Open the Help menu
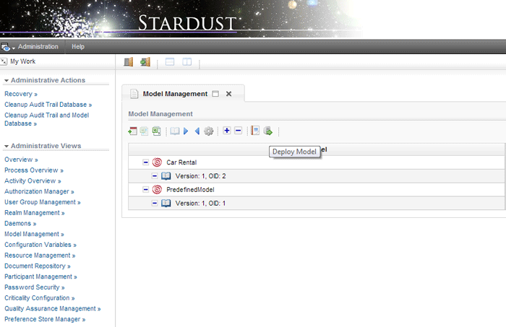 coord(78,47)
